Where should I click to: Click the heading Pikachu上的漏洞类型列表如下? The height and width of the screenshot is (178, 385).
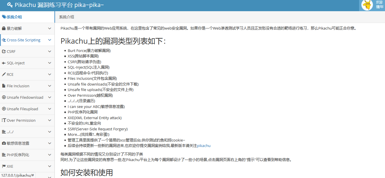click(113, 41)
